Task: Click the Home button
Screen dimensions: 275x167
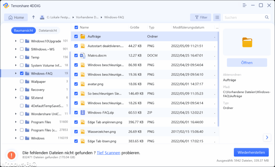Action: coord(16,17)
